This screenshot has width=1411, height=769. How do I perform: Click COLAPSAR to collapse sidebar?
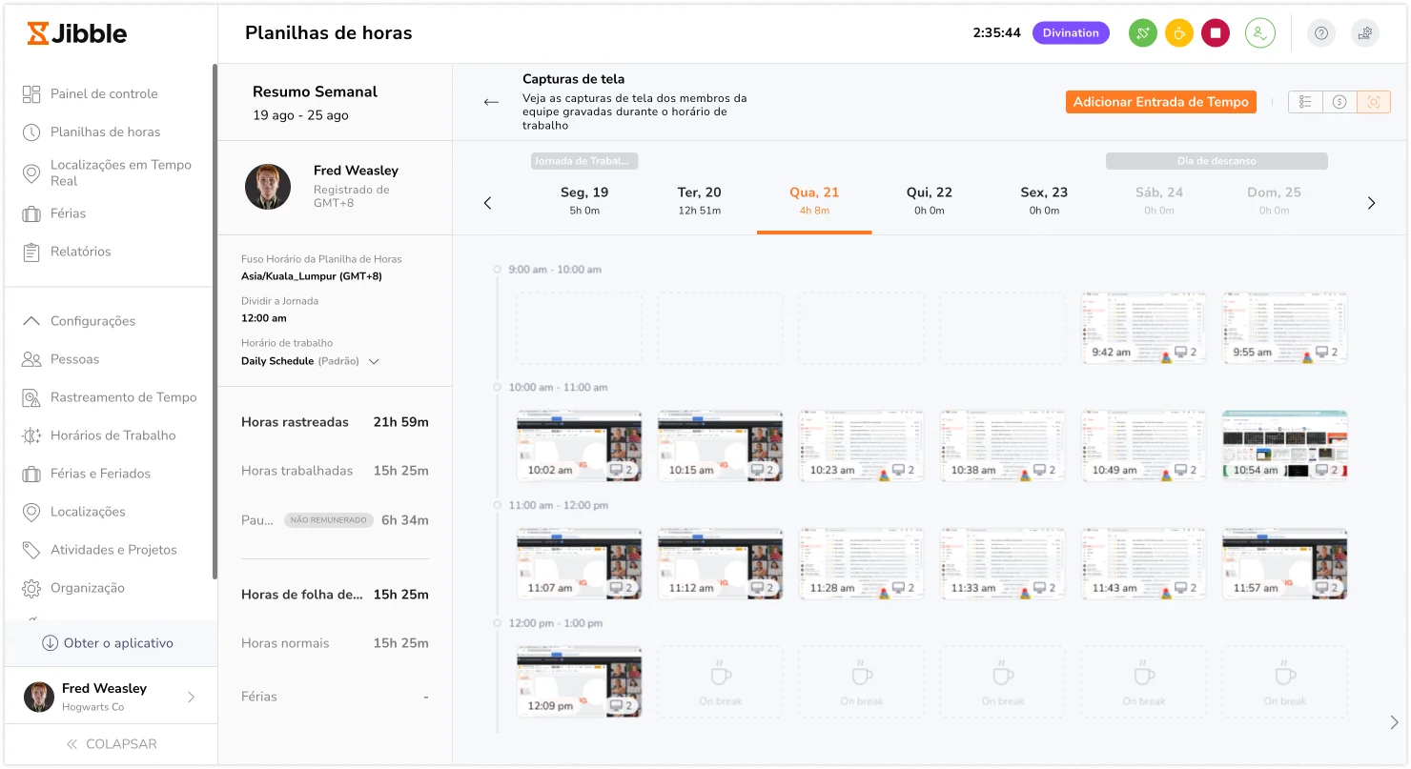(x=111, y=744)
